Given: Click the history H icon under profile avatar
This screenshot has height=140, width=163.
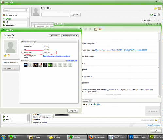Looking at the screenshot, I should 8,55.
